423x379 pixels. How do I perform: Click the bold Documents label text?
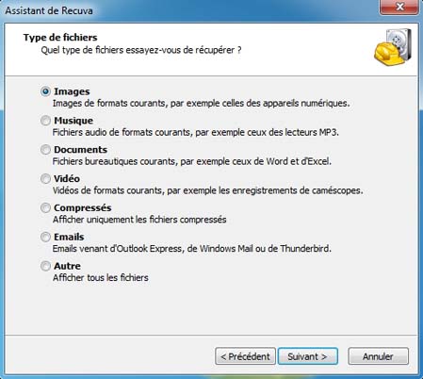[x=81, y=150]
